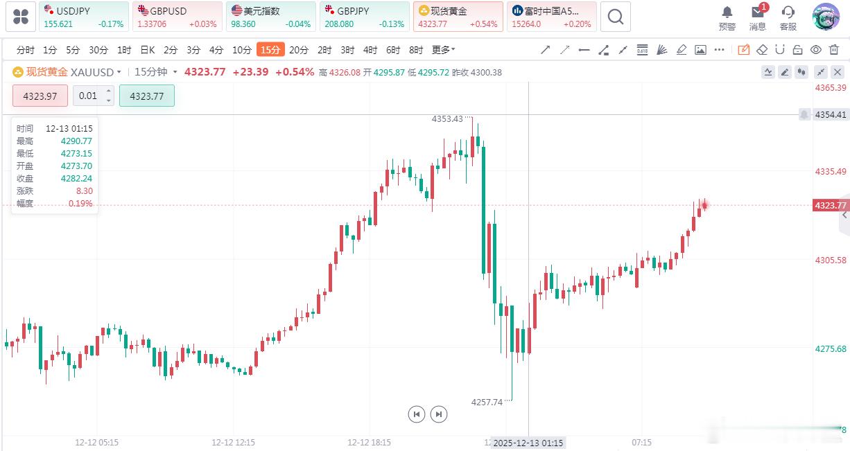Toggle the drawing lock icon
The width and height of the screenshot is (850, 451).
798,50
